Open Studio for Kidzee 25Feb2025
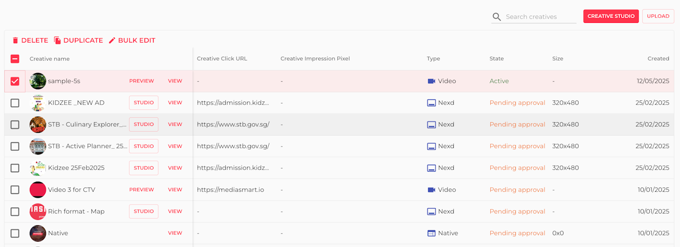Image resolution: width=680 pixels, height=247 pixels. [x=143, y=168]
